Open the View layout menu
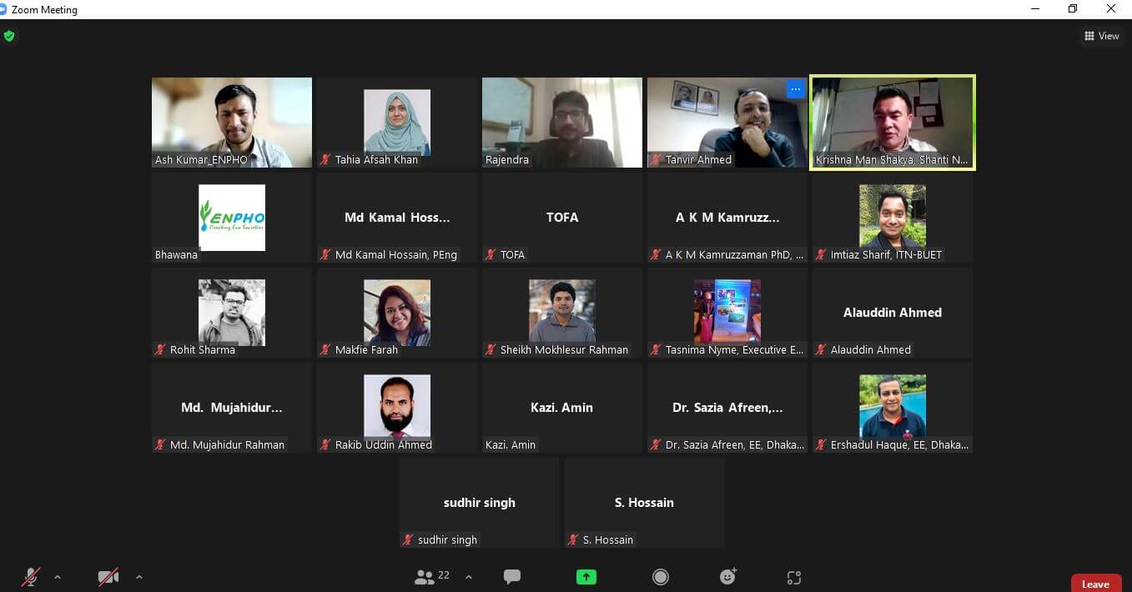 1101,36
